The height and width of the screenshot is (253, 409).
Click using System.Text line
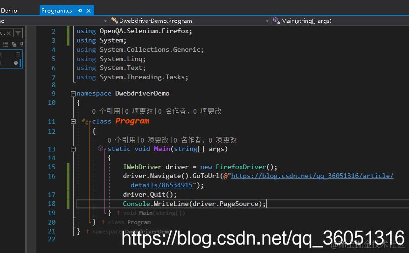(111, 68)
